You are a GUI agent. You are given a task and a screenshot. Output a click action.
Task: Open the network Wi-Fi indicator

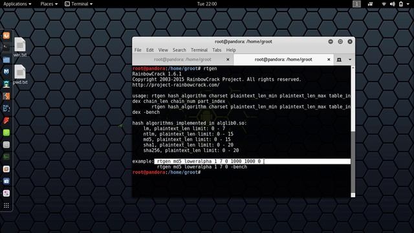tap(384, 4)
